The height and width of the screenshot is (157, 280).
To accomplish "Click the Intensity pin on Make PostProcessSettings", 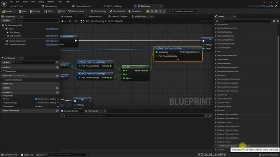I will click(157, 52).
